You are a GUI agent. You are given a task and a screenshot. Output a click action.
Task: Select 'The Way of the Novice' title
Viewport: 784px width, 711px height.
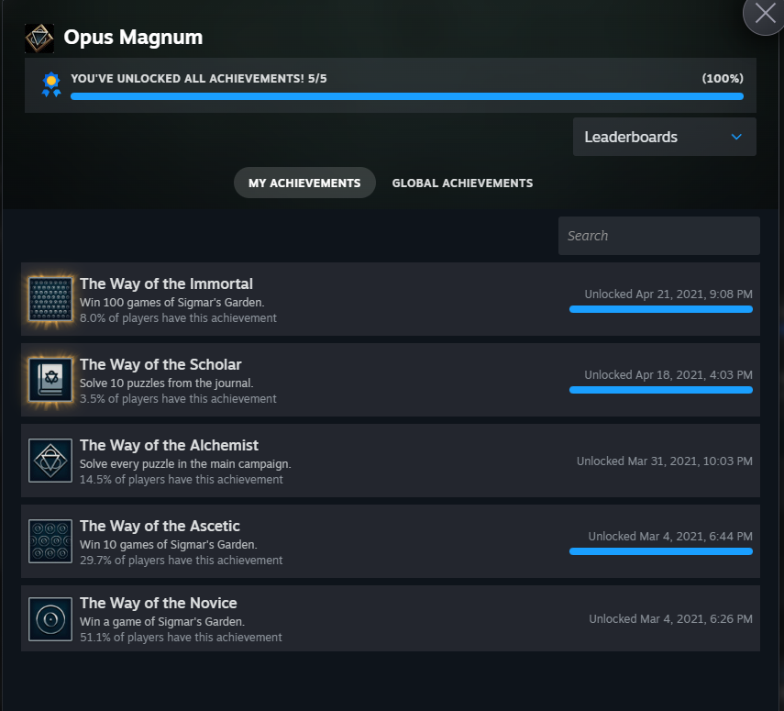tap(158, 603)
